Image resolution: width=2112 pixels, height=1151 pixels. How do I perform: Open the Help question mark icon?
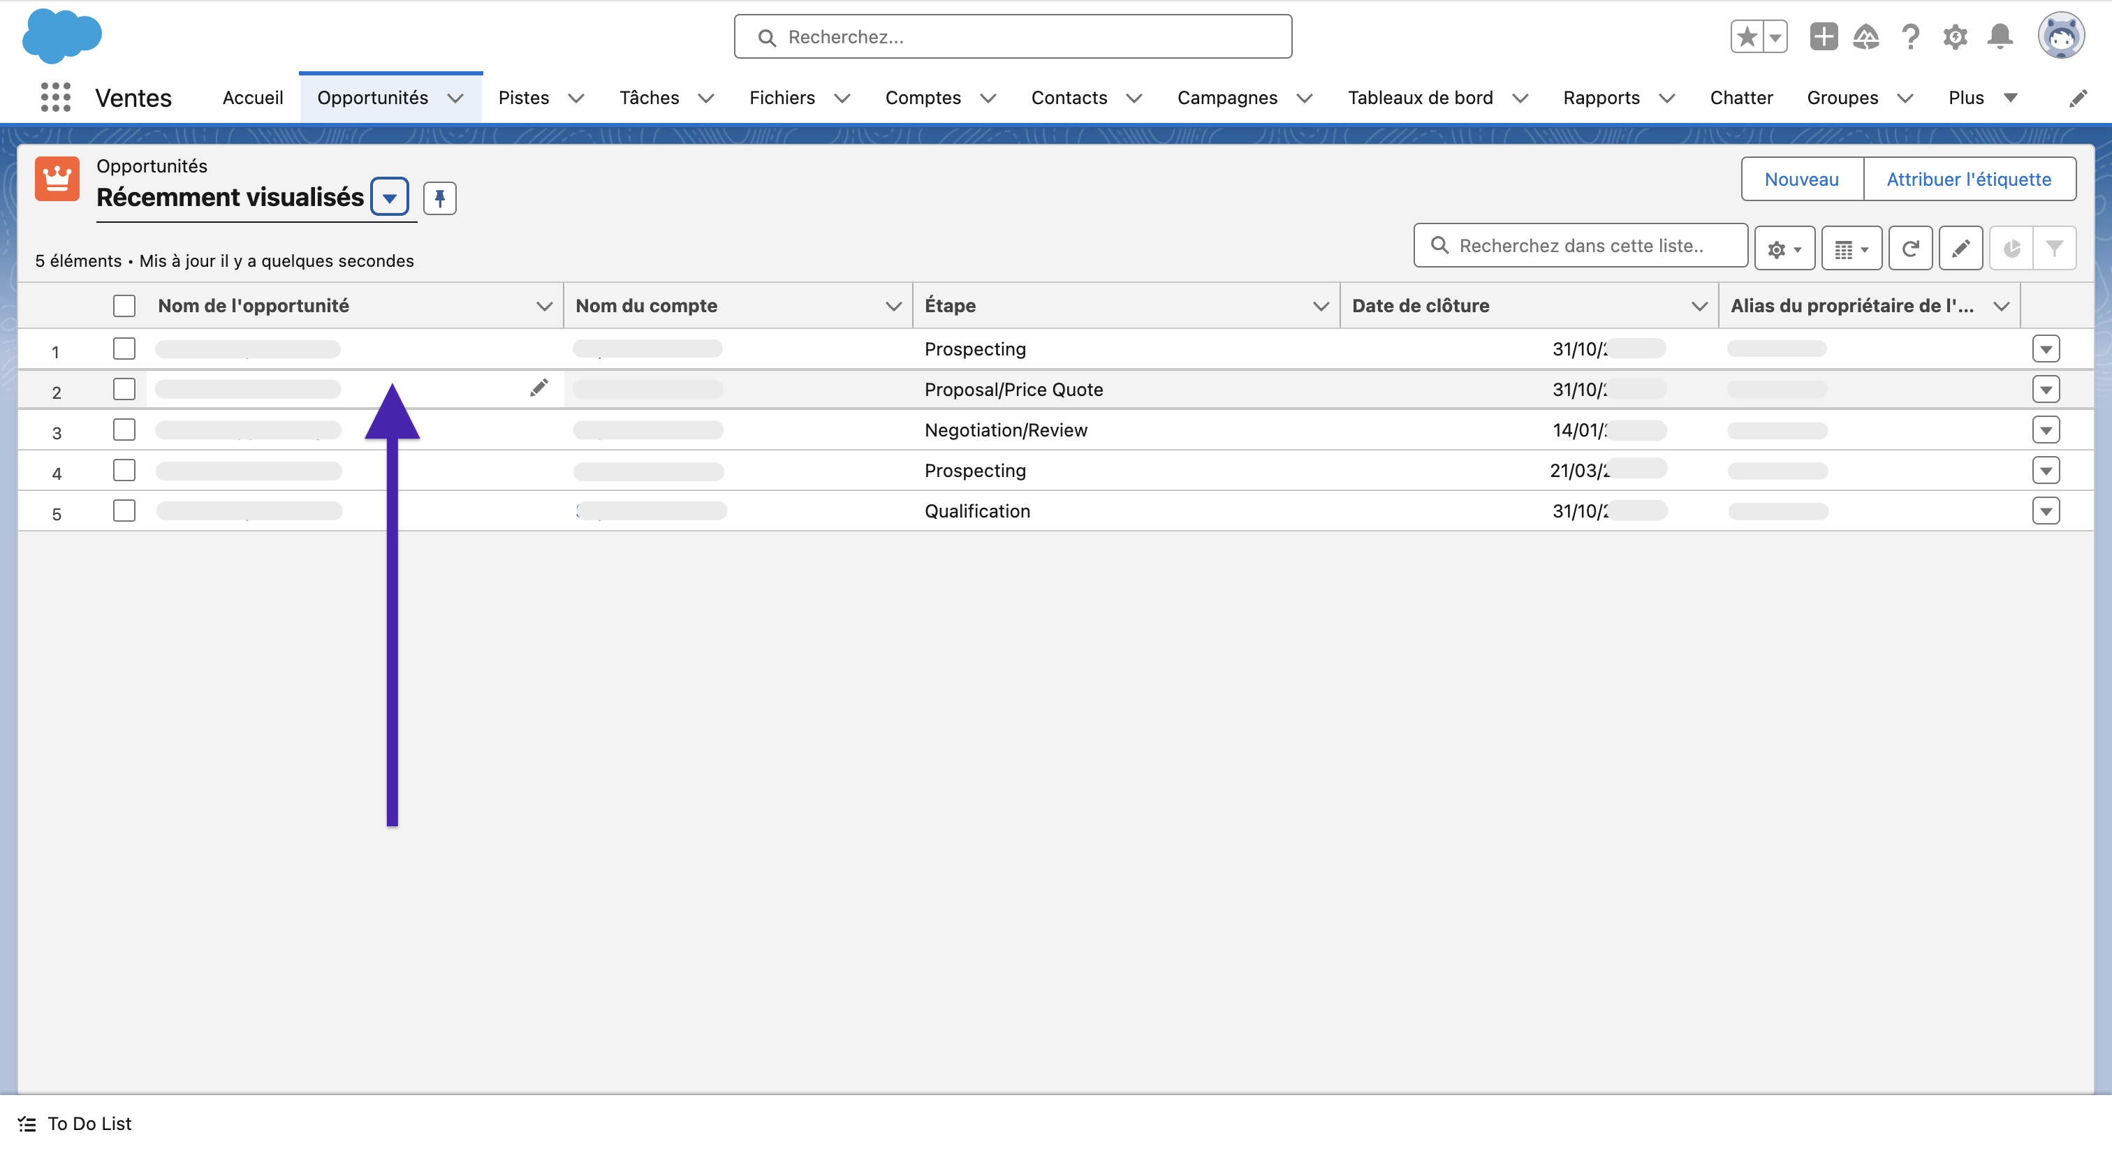coord(1910,37)
